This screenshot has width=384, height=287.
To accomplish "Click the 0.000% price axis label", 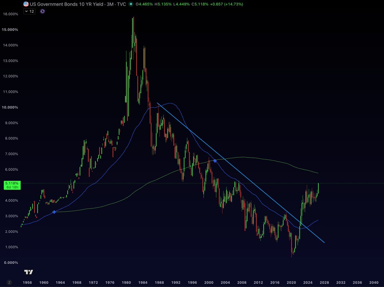I will (x=10, y=262).
